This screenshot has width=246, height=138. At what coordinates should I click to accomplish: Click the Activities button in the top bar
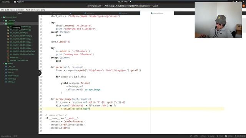coord(5,2)
